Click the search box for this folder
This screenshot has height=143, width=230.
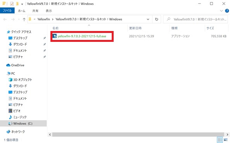tap(195, 19)
